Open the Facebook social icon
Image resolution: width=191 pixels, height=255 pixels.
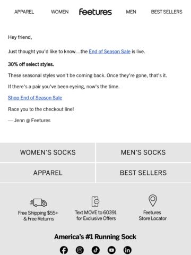click(x=64, y=250)
